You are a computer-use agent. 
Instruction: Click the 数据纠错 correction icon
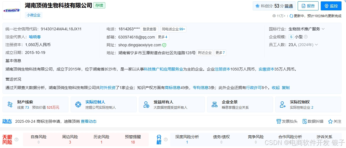(305, 121)
